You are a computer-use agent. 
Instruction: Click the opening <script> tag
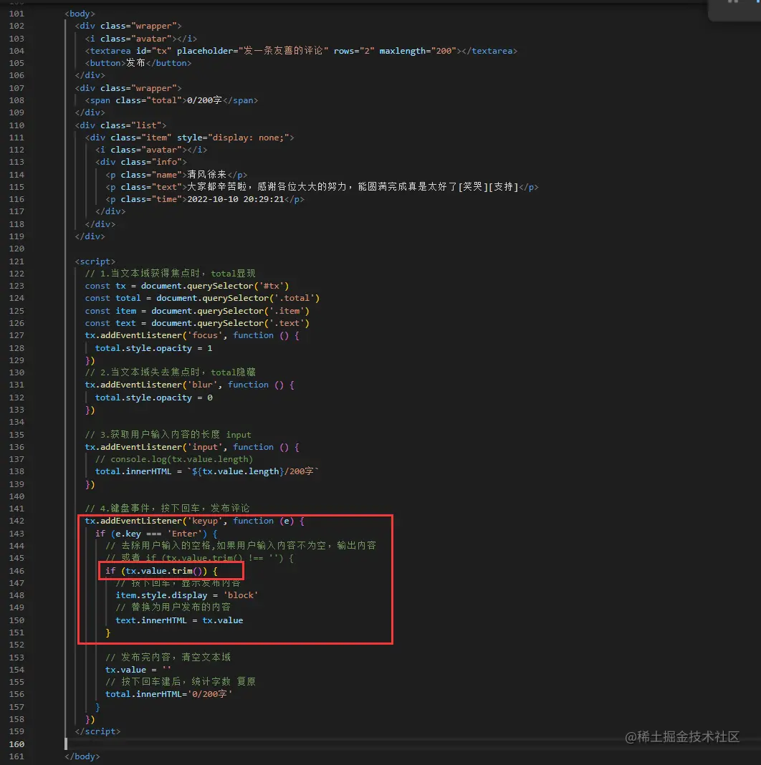pyautogui.click(x=95, y=261)
